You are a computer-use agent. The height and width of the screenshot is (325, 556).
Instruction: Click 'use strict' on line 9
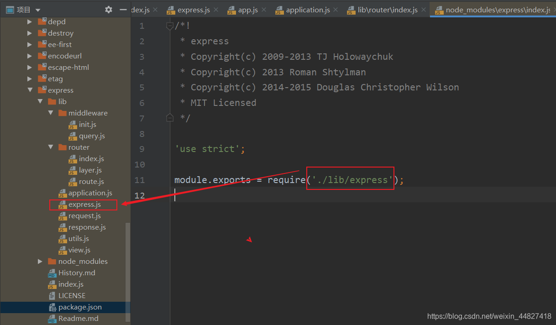[x=207, y=149]
